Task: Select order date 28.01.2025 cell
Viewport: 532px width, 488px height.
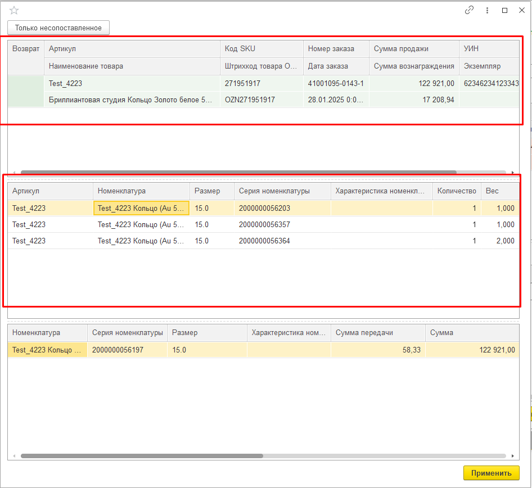Action: click(336, 100)
